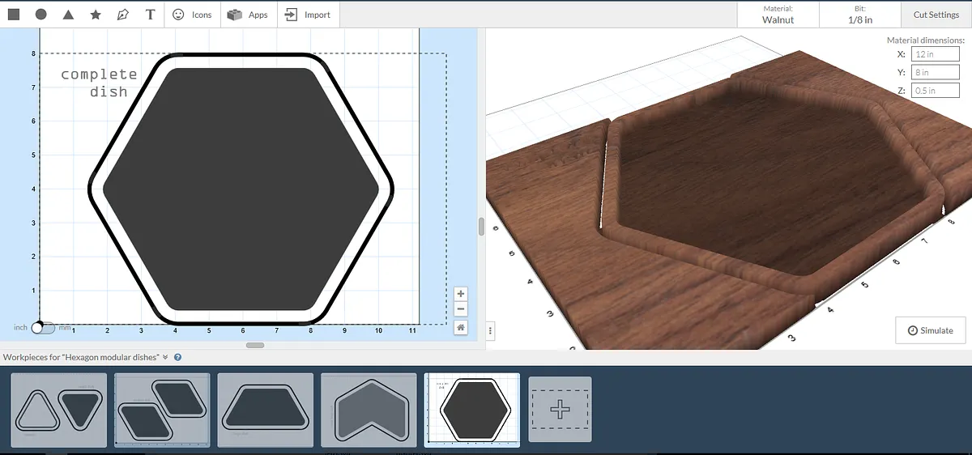This screenshot has height=455, width=972.
Task: Select the triangle dishes workpiece thumbnail
Action: tap(58, 410)
